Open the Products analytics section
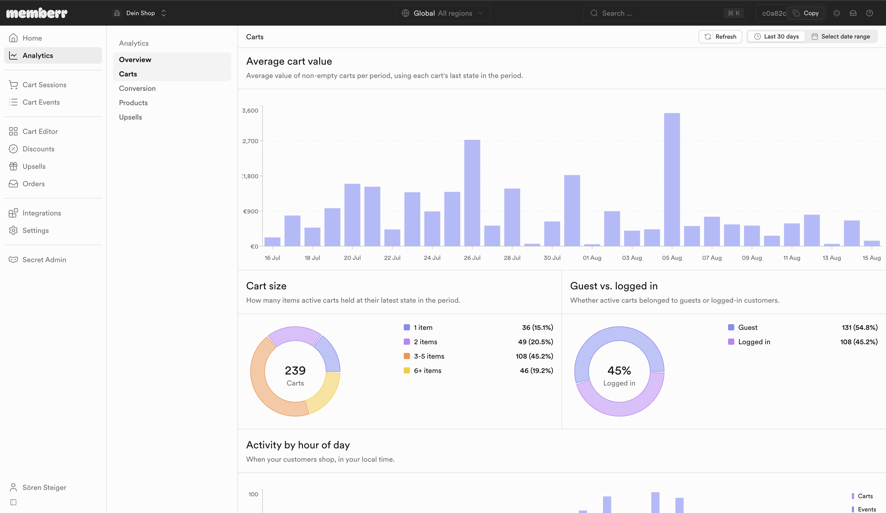 tap(133, 103)
